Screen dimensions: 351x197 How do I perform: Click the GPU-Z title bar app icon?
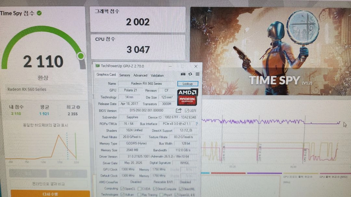(x=97, y=66)
